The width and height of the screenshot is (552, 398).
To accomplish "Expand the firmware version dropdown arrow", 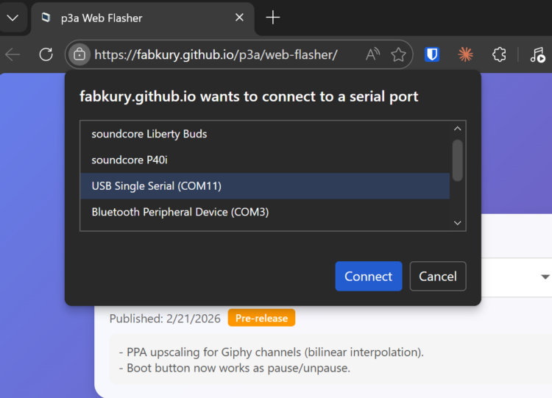I will [545, 277].
